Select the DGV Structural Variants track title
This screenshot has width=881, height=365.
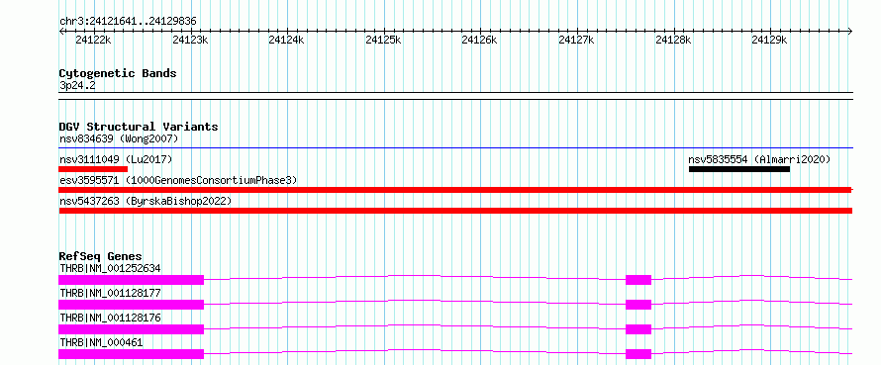(139, 127)
